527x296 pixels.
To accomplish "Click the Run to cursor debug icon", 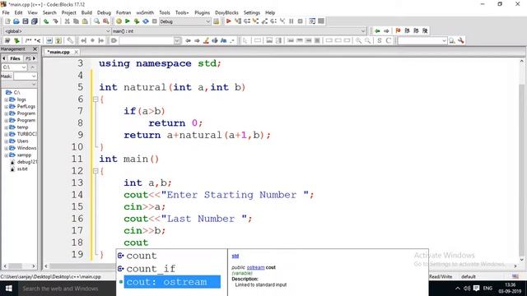I will point(238,21).
